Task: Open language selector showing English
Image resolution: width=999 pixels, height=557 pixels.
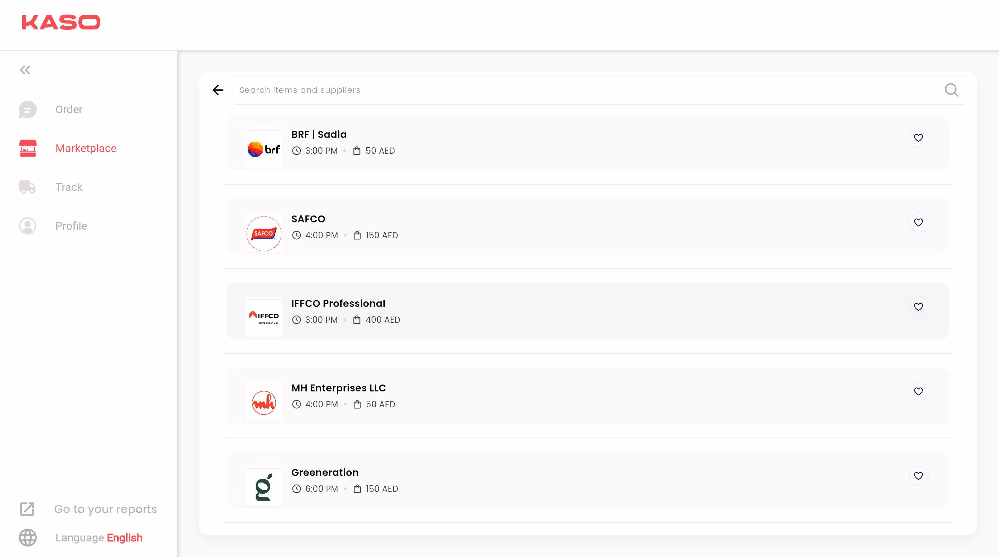Action: point(124,538)
